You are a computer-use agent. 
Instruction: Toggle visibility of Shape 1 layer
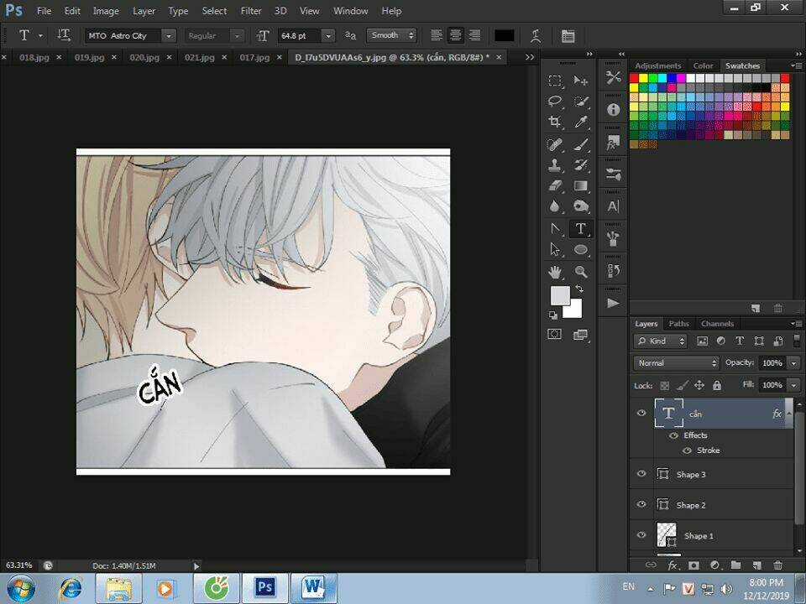(641, 535)
